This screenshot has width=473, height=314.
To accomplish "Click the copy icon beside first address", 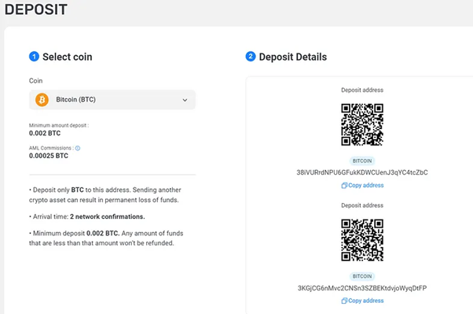I will pos(344,186).
